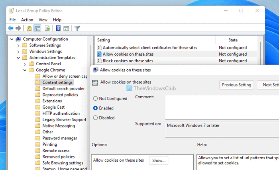The width and height of the screenshot is (279, 170).
Task: Select 'Automatically select client certificates for these sites' text
Action: point(150,48)
